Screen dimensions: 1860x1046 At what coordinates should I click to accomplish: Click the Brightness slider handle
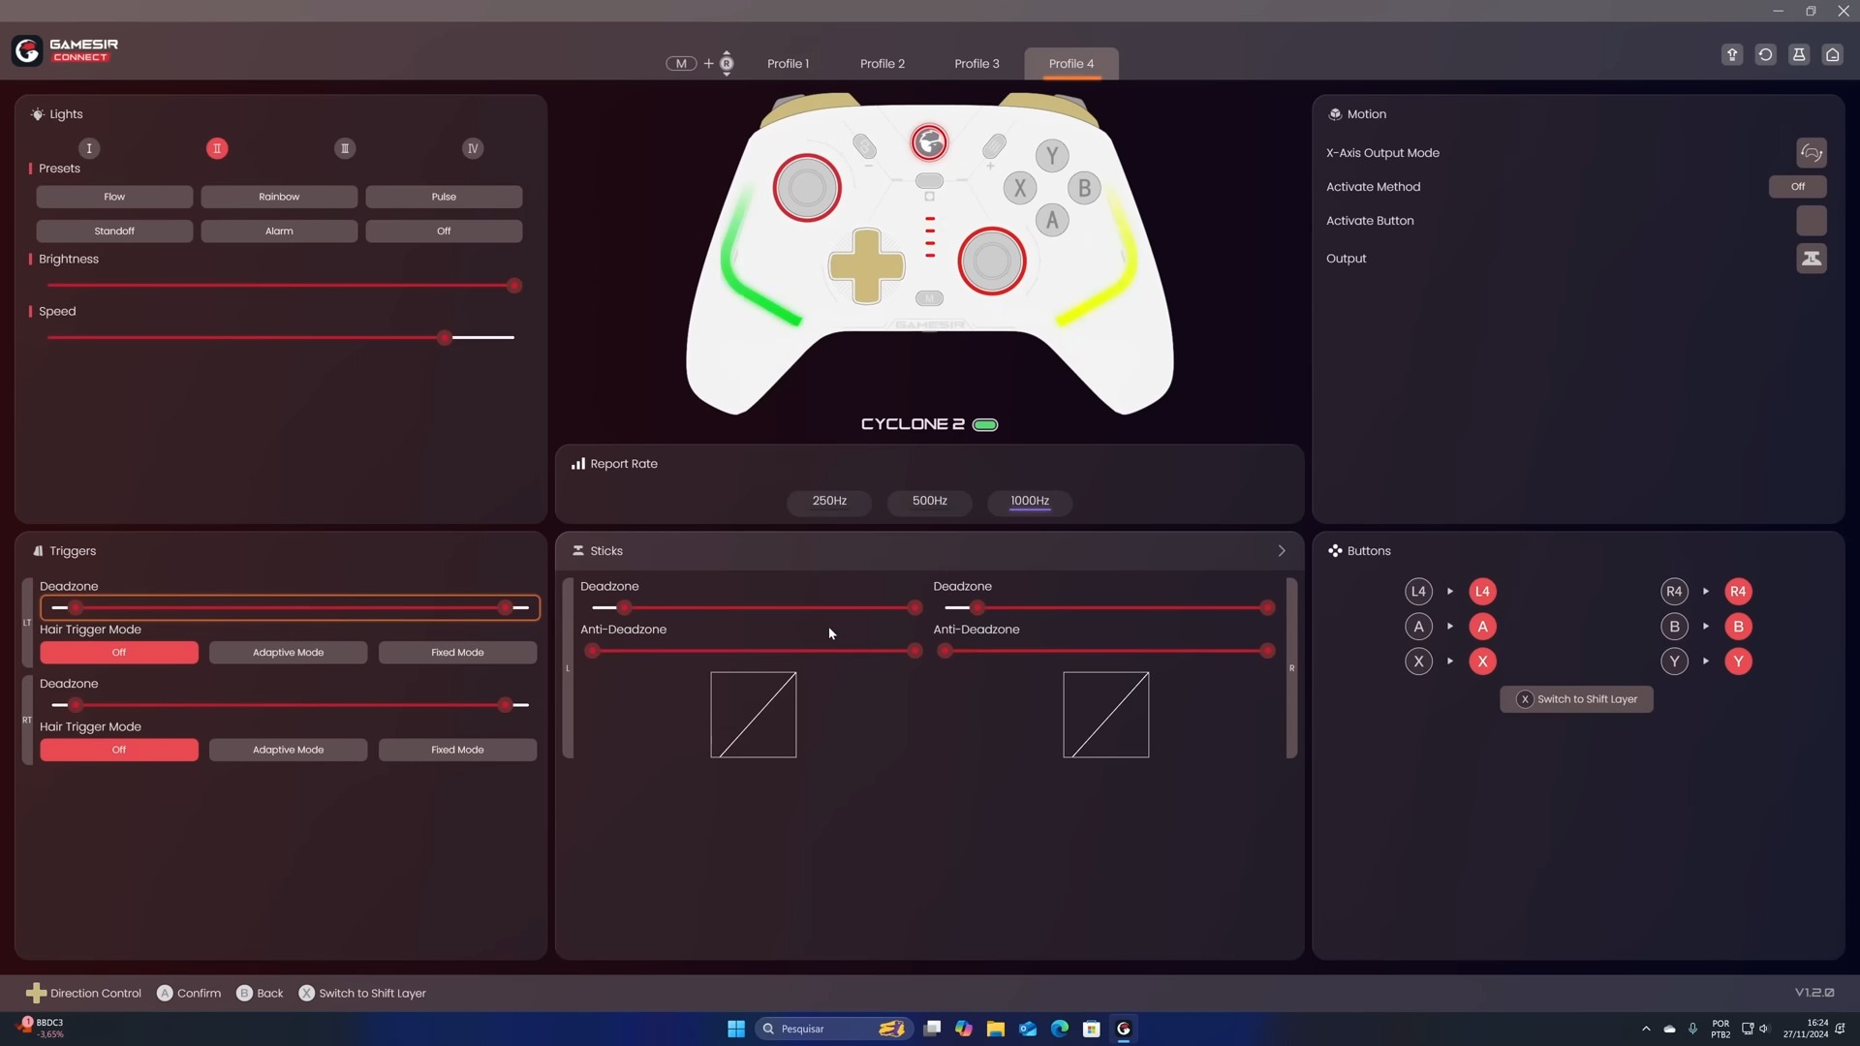tap(514, 286)
